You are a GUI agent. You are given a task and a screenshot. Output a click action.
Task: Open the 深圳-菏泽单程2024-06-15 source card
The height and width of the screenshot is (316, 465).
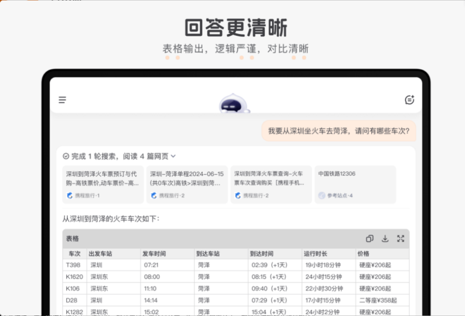(187, 185)
